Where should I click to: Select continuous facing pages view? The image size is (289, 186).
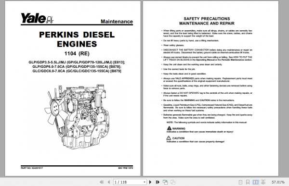[x=263, y=182]
